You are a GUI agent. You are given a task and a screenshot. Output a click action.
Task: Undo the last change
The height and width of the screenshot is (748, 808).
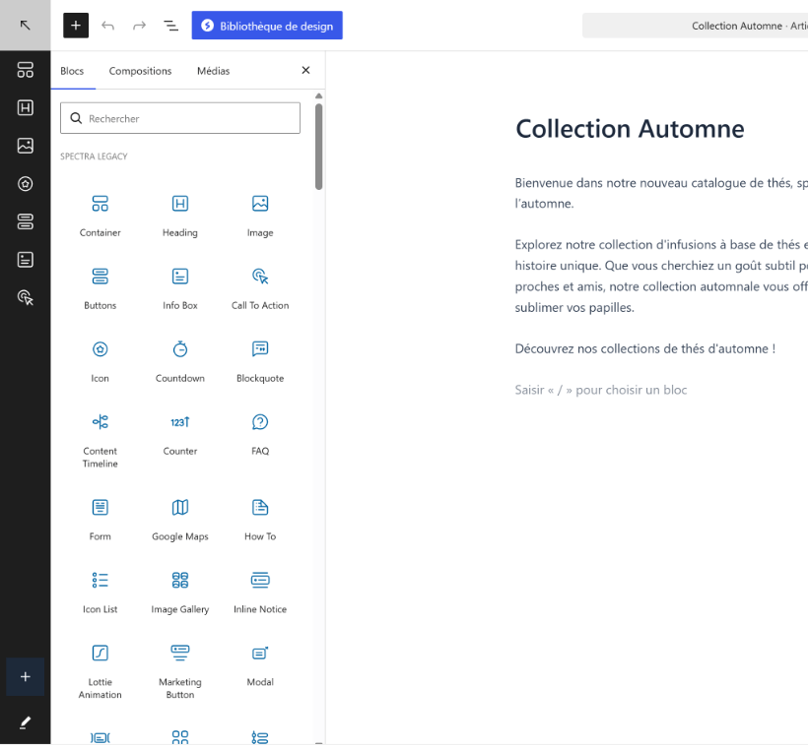(107, 26)
